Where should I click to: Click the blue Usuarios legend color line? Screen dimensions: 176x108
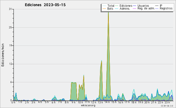tap(134, 6)
